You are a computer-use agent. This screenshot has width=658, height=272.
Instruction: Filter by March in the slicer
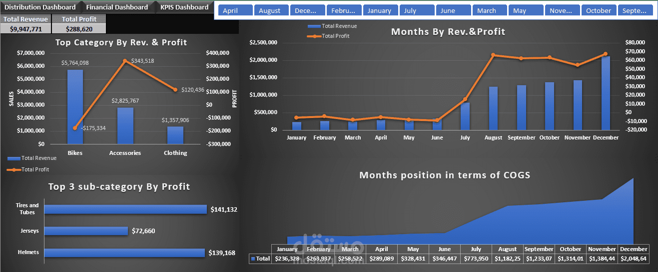(490, 10)
